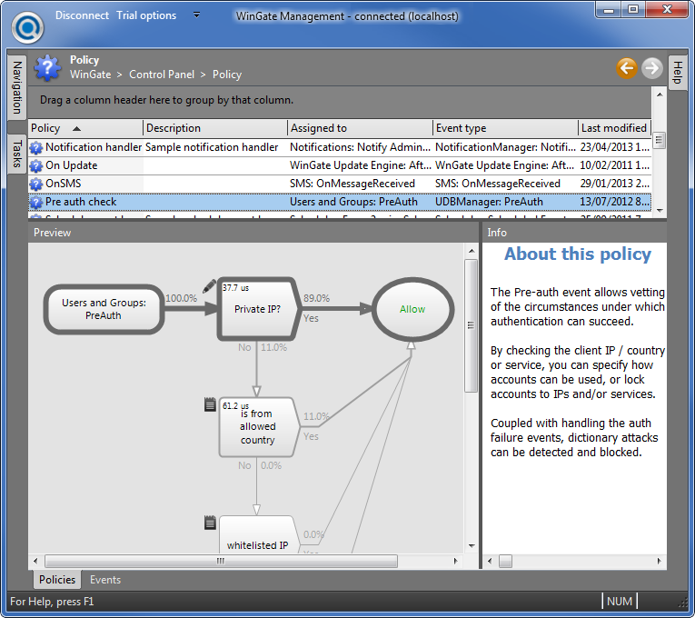The image size is (695, 618).
Task: Click the Notification handler policy icon
Action: (36, 147)
